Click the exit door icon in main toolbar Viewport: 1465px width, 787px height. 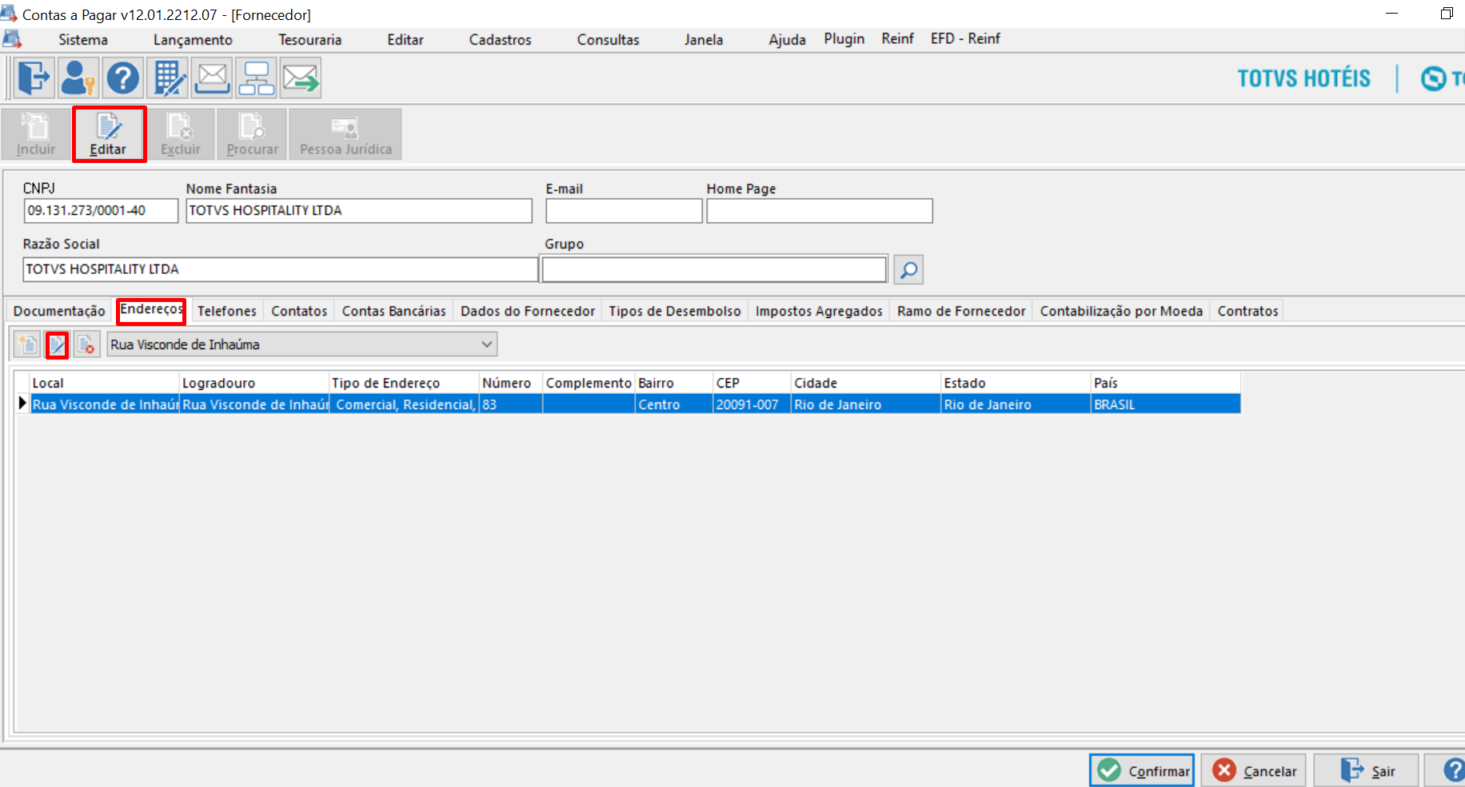coord(34,78)
